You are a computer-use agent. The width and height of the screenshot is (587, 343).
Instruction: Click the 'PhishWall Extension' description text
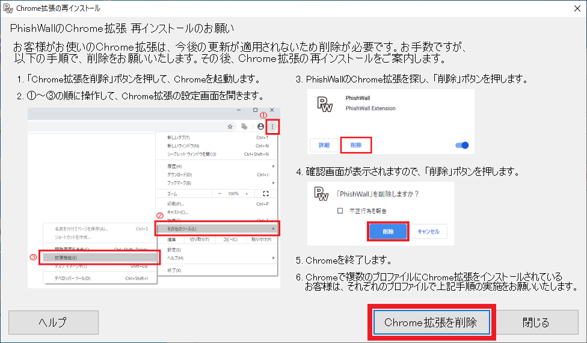[370, 108]
